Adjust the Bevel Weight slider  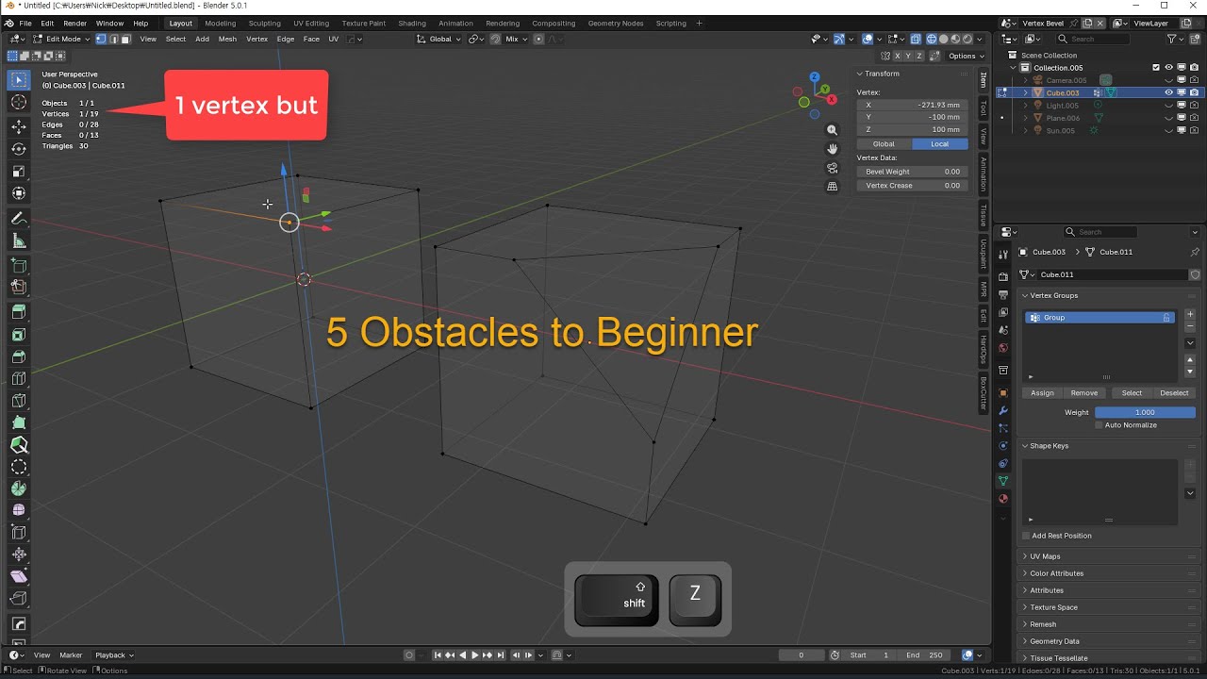[912, 172]
